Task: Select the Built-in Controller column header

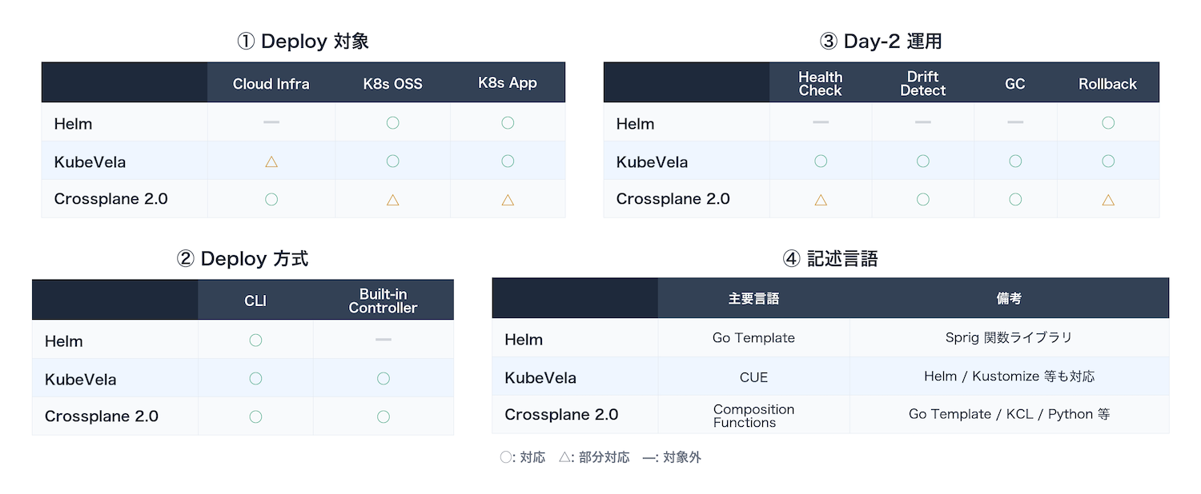Action: coord(384,301)
